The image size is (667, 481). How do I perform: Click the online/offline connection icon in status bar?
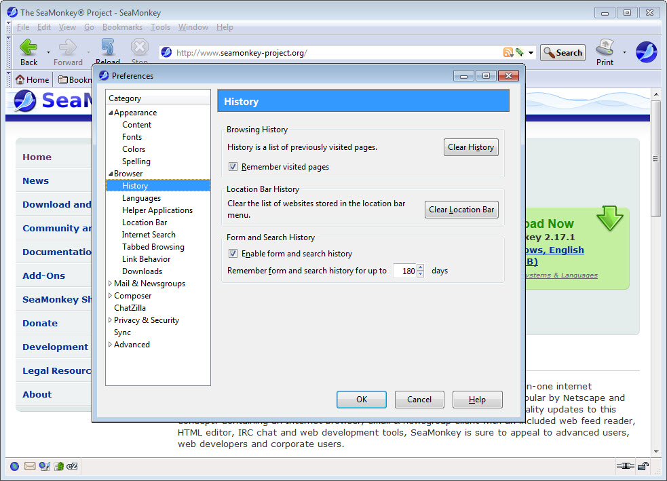(626, 466)
